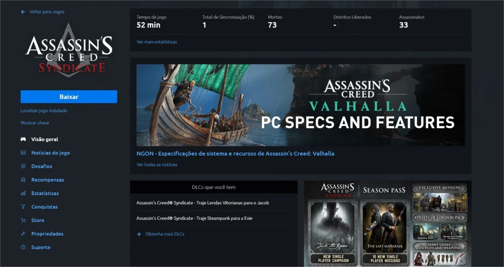The width and height of the screenshot is (504, 267).
Task: Click the Mostrar chave link
Action: (35, 123)
